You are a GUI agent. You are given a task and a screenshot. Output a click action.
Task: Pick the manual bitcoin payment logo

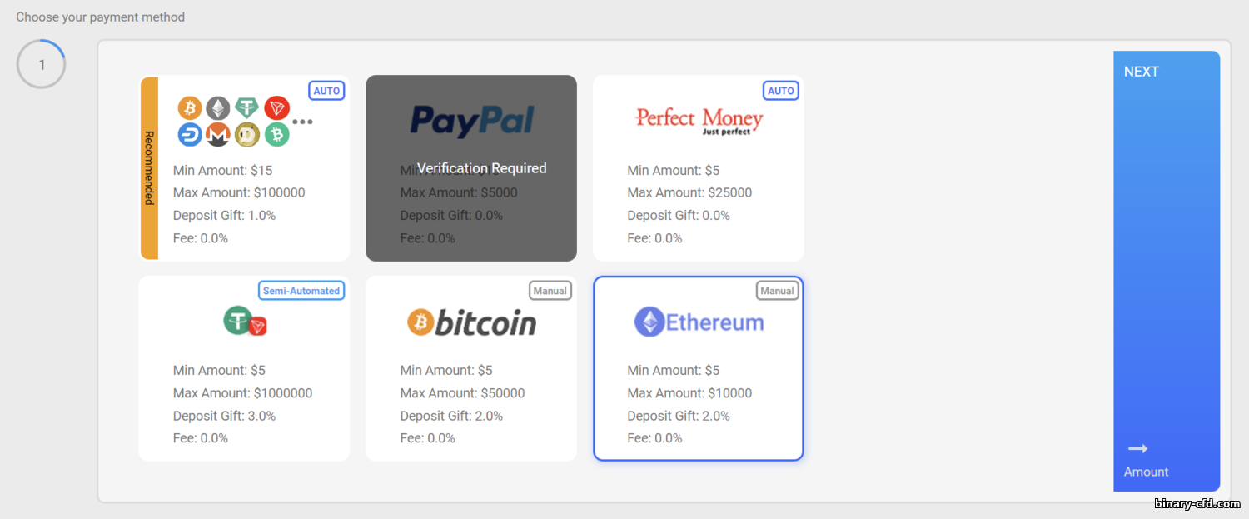point(471,322)
